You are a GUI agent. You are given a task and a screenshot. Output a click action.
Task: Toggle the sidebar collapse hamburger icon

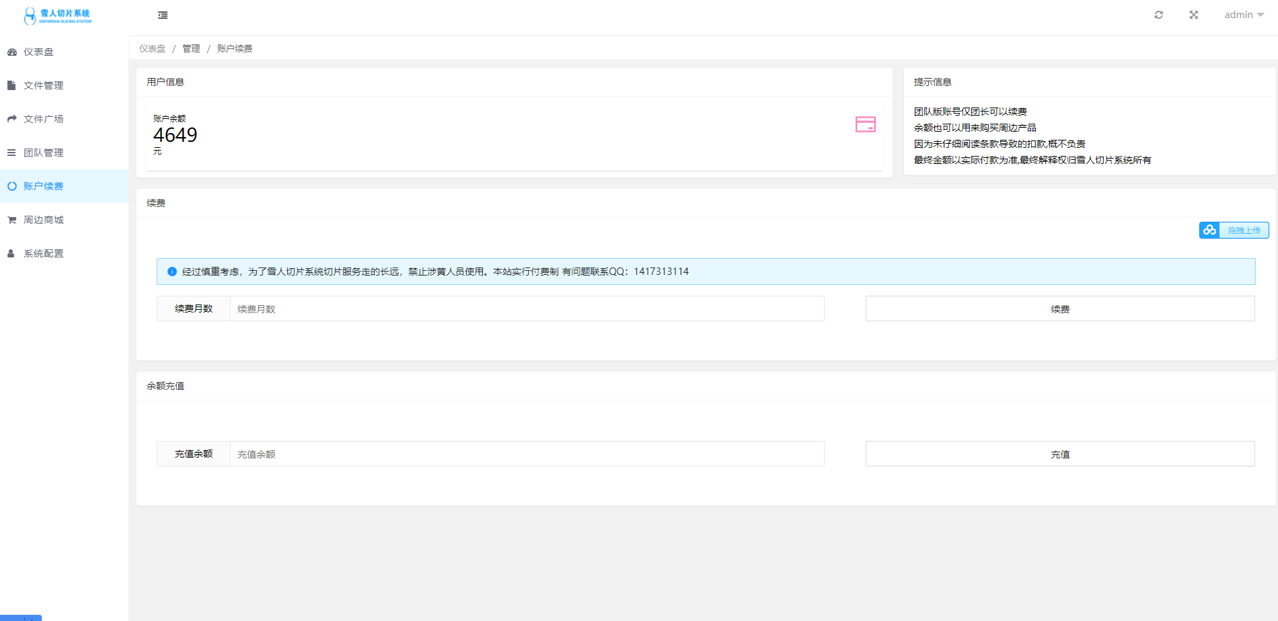pyautogui.click(x=163, y=15)
